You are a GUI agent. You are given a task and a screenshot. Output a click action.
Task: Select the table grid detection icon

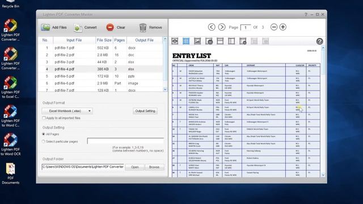point(186,41)
